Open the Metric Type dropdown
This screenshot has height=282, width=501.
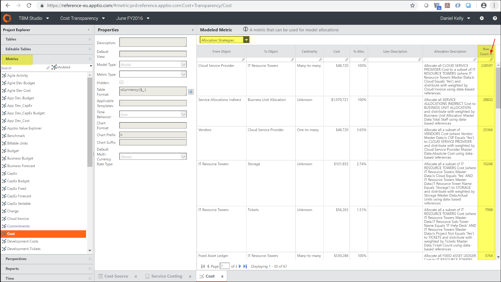(x=153, y=74)
